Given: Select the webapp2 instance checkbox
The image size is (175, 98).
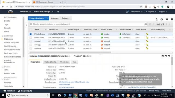Looking at the screenshot, I should pos(31,45).
